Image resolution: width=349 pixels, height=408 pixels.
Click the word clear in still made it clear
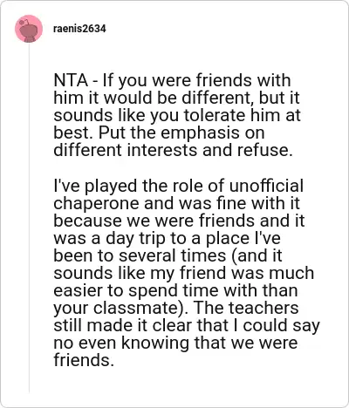pyautogui.click(x=173, y=325)
